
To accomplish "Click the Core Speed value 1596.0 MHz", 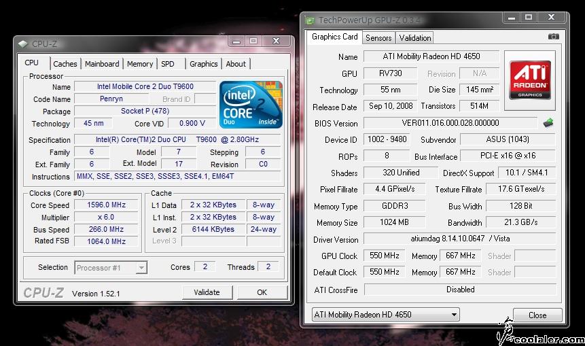I will pos(106,205).
